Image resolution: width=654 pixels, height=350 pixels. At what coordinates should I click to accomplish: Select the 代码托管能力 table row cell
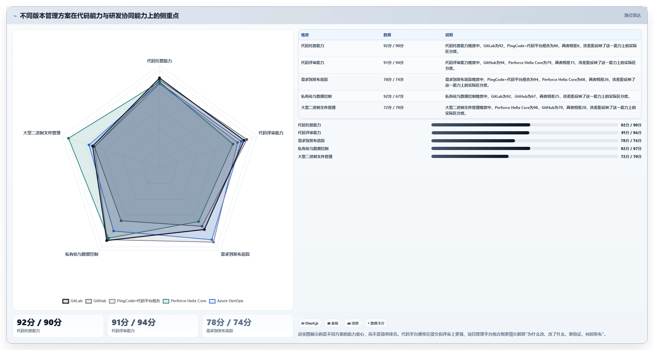point(313,46)
